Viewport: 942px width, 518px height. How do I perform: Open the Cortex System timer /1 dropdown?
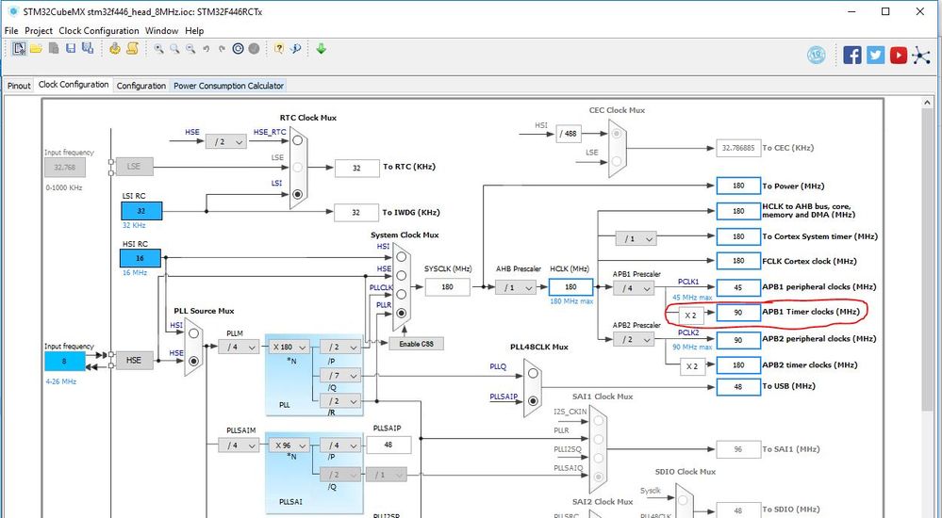[x=636, y=238]
